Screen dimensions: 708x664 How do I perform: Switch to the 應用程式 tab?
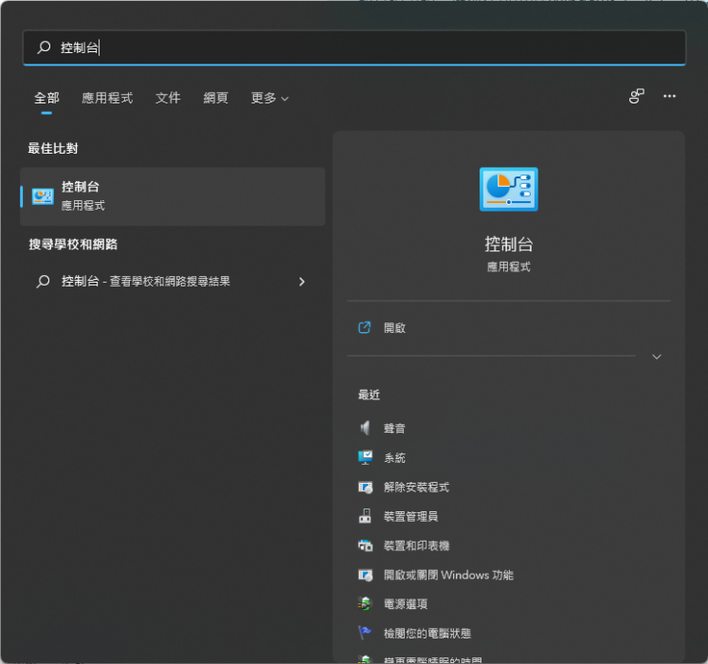point(107,98)
